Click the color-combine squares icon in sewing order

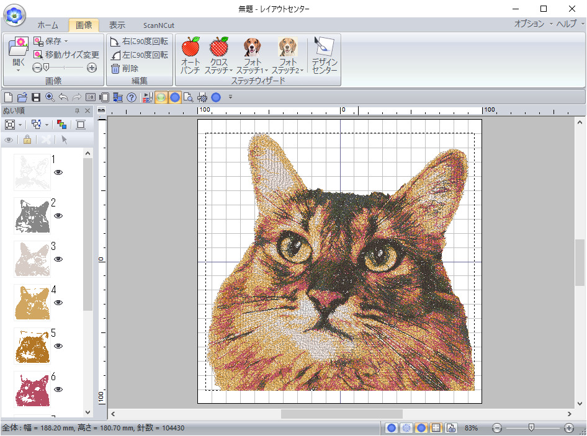coord(62,125)
